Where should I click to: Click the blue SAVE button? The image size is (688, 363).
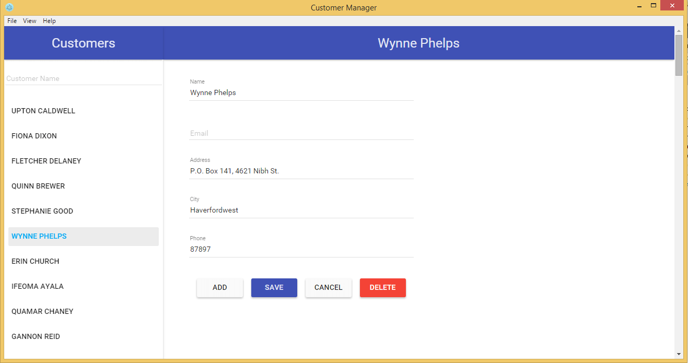[x=274, y=288]
